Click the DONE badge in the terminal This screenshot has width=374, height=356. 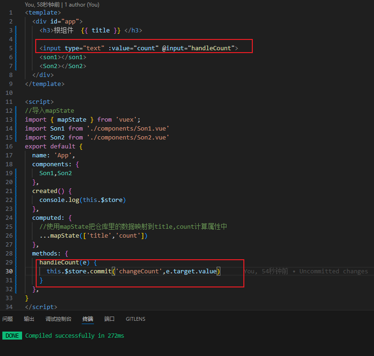pyautogui.click(x=12, y=335)
